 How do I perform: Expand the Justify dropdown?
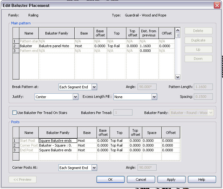point(75,97)
